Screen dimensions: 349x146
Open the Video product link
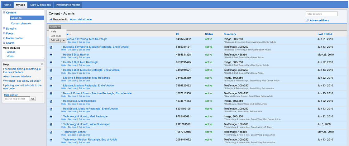10,56
